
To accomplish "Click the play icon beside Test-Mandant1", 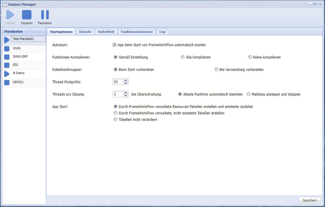I will tap(7, 40).
